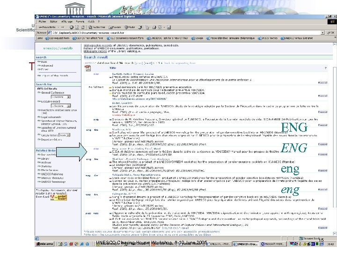Open the Depository libraries link

point(51,140)
